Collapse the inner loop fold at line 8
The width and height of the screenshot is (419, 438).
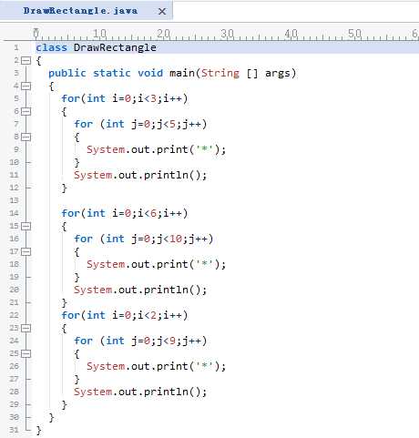26,137
